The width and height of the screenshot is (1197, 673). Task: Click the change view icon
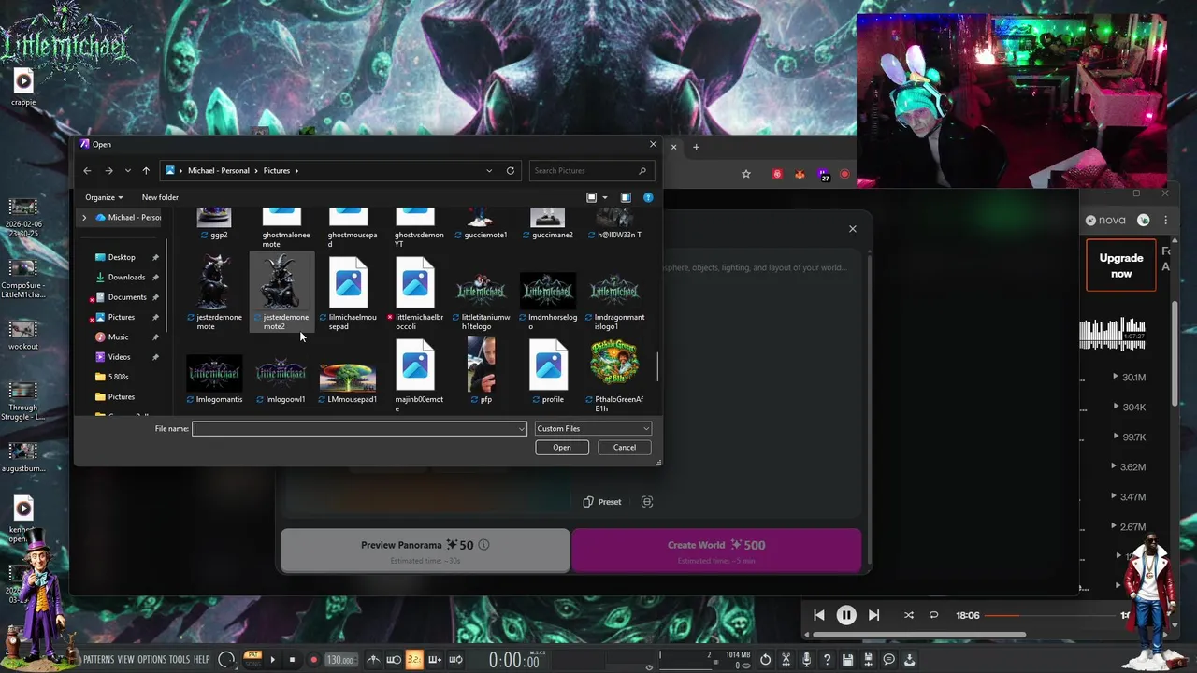[591, 197]
